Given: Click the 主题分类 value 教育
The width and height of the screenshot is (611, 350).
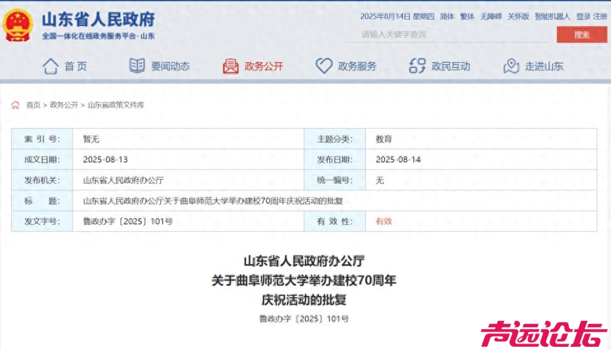Looking at the screenshot, I should [384, 139].
